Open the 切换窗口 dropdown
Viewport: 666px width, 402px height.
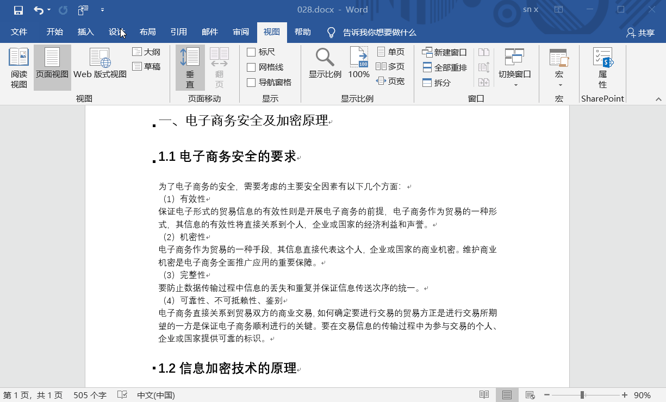click(x=514, y=68)
